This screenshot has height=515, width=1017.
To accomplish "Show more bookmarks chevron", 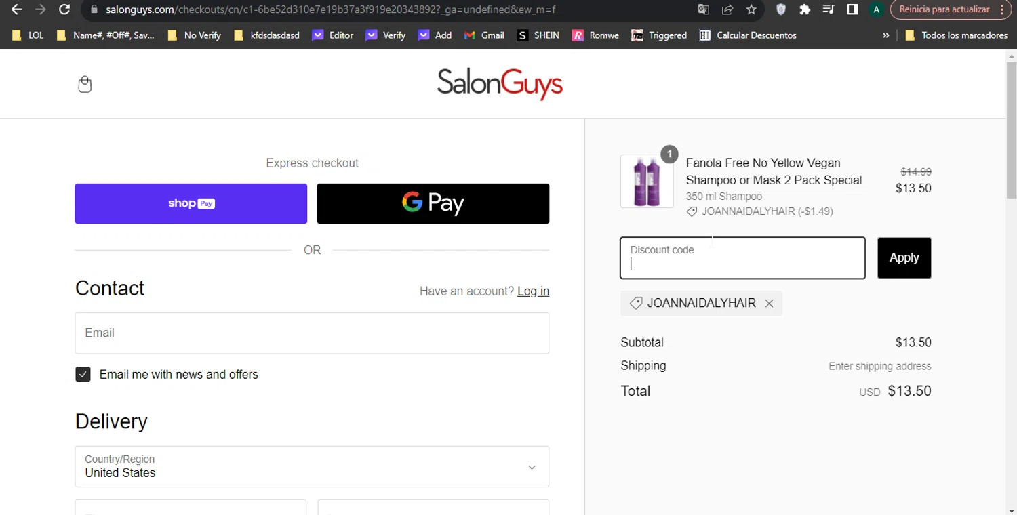I will tap(885, 35).
